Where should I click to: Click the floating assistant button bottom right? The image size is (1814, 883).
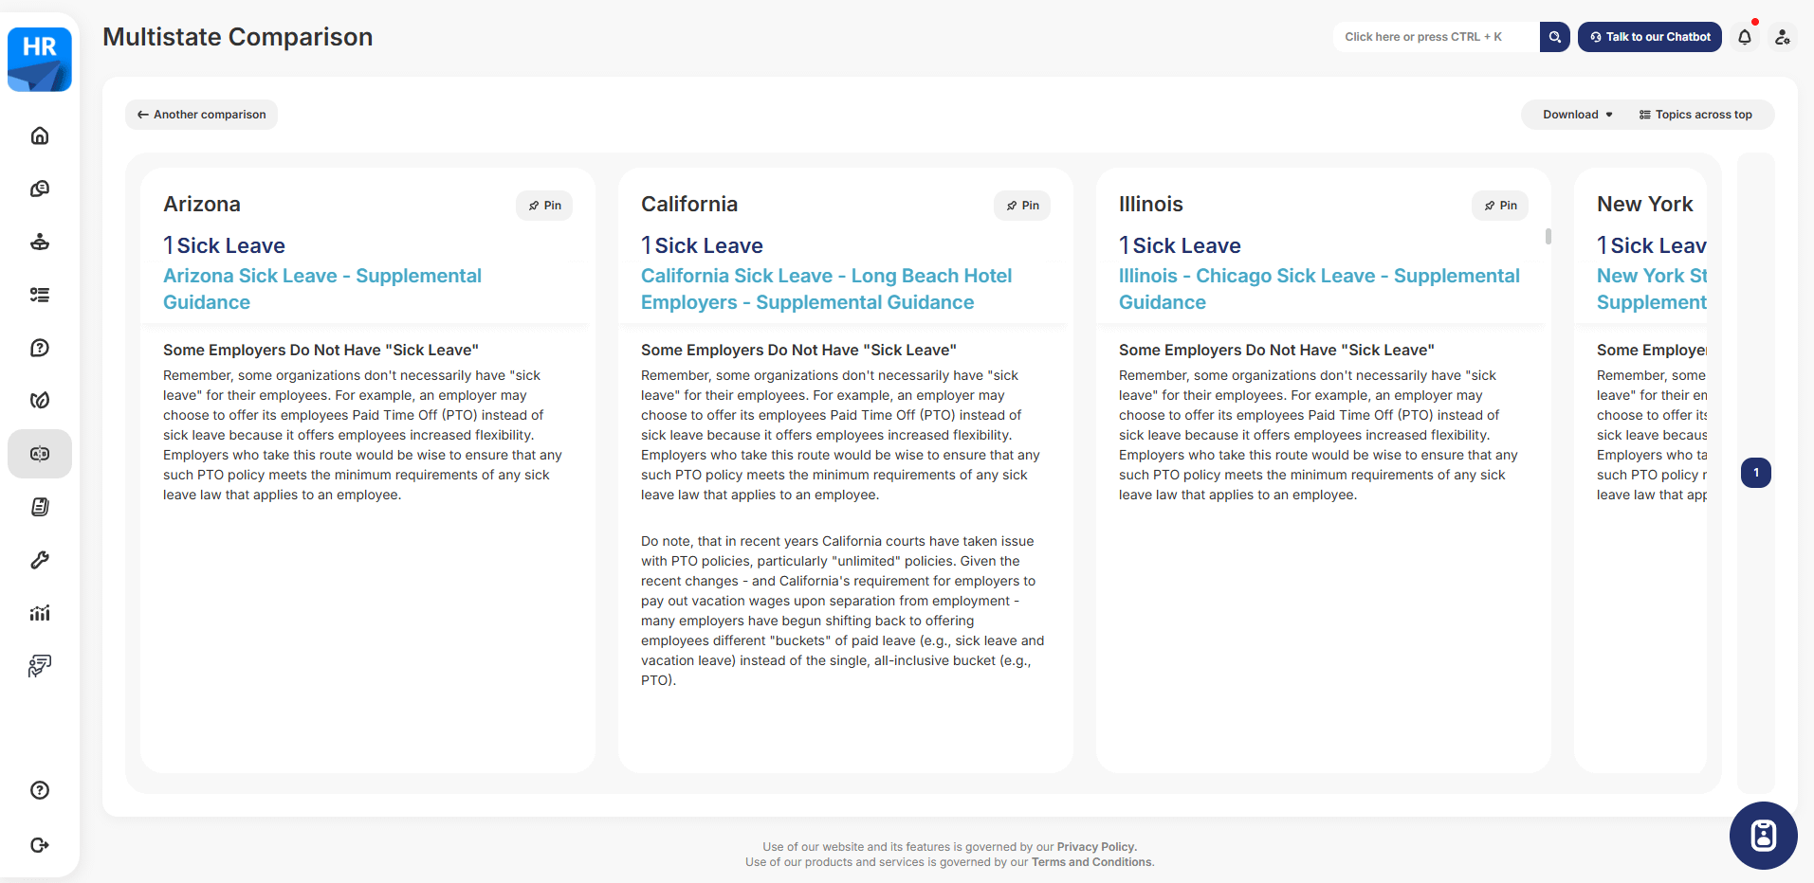pos(1763,836)
